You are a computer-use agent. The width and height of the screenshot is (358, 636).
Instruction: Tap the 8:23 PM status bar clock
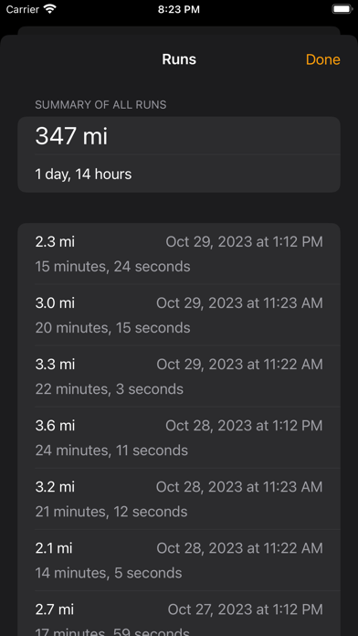[x=179, y=10]
